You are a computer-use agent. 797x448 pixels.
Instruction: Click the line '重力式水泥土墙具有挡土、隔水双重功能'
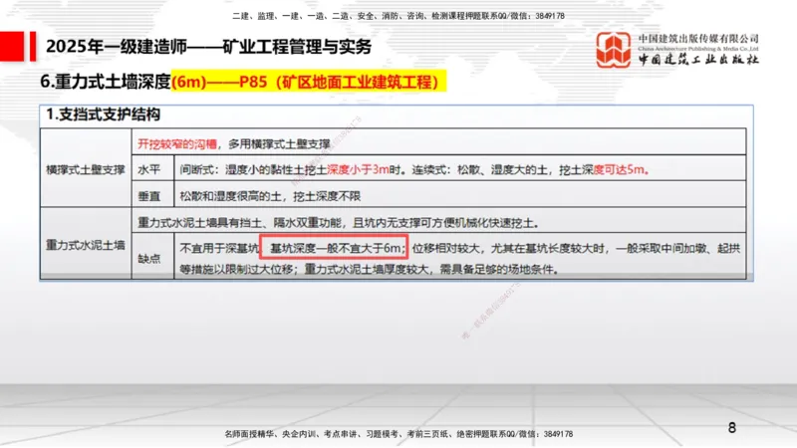coord(242,223)
